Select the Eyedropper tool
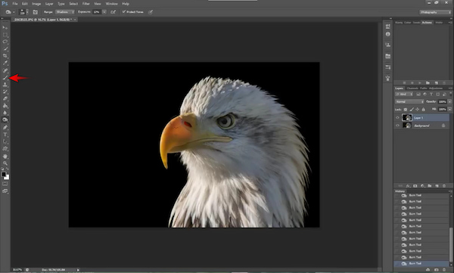 [x=5, y=63]
